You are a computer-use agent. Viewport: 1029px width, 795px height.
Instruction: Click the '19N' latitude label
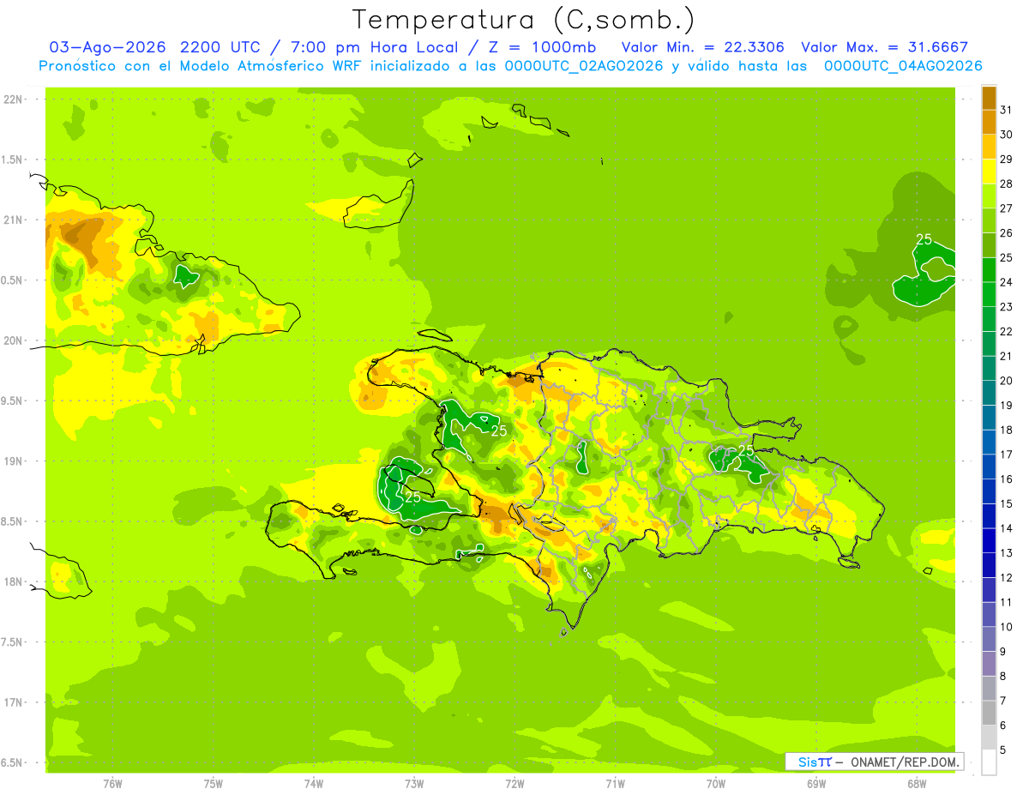(14, 461)
